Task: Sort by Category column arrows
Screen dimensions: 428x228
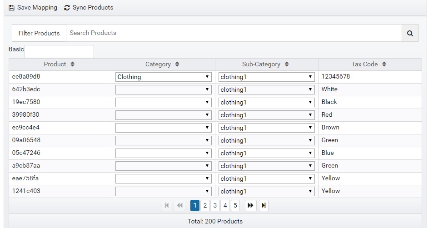Action: 177,64
